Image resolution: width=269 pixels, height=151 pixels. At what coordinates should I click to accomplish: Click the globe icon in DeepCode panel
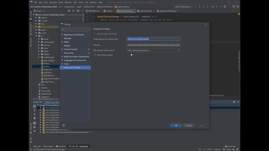point(34,127)
